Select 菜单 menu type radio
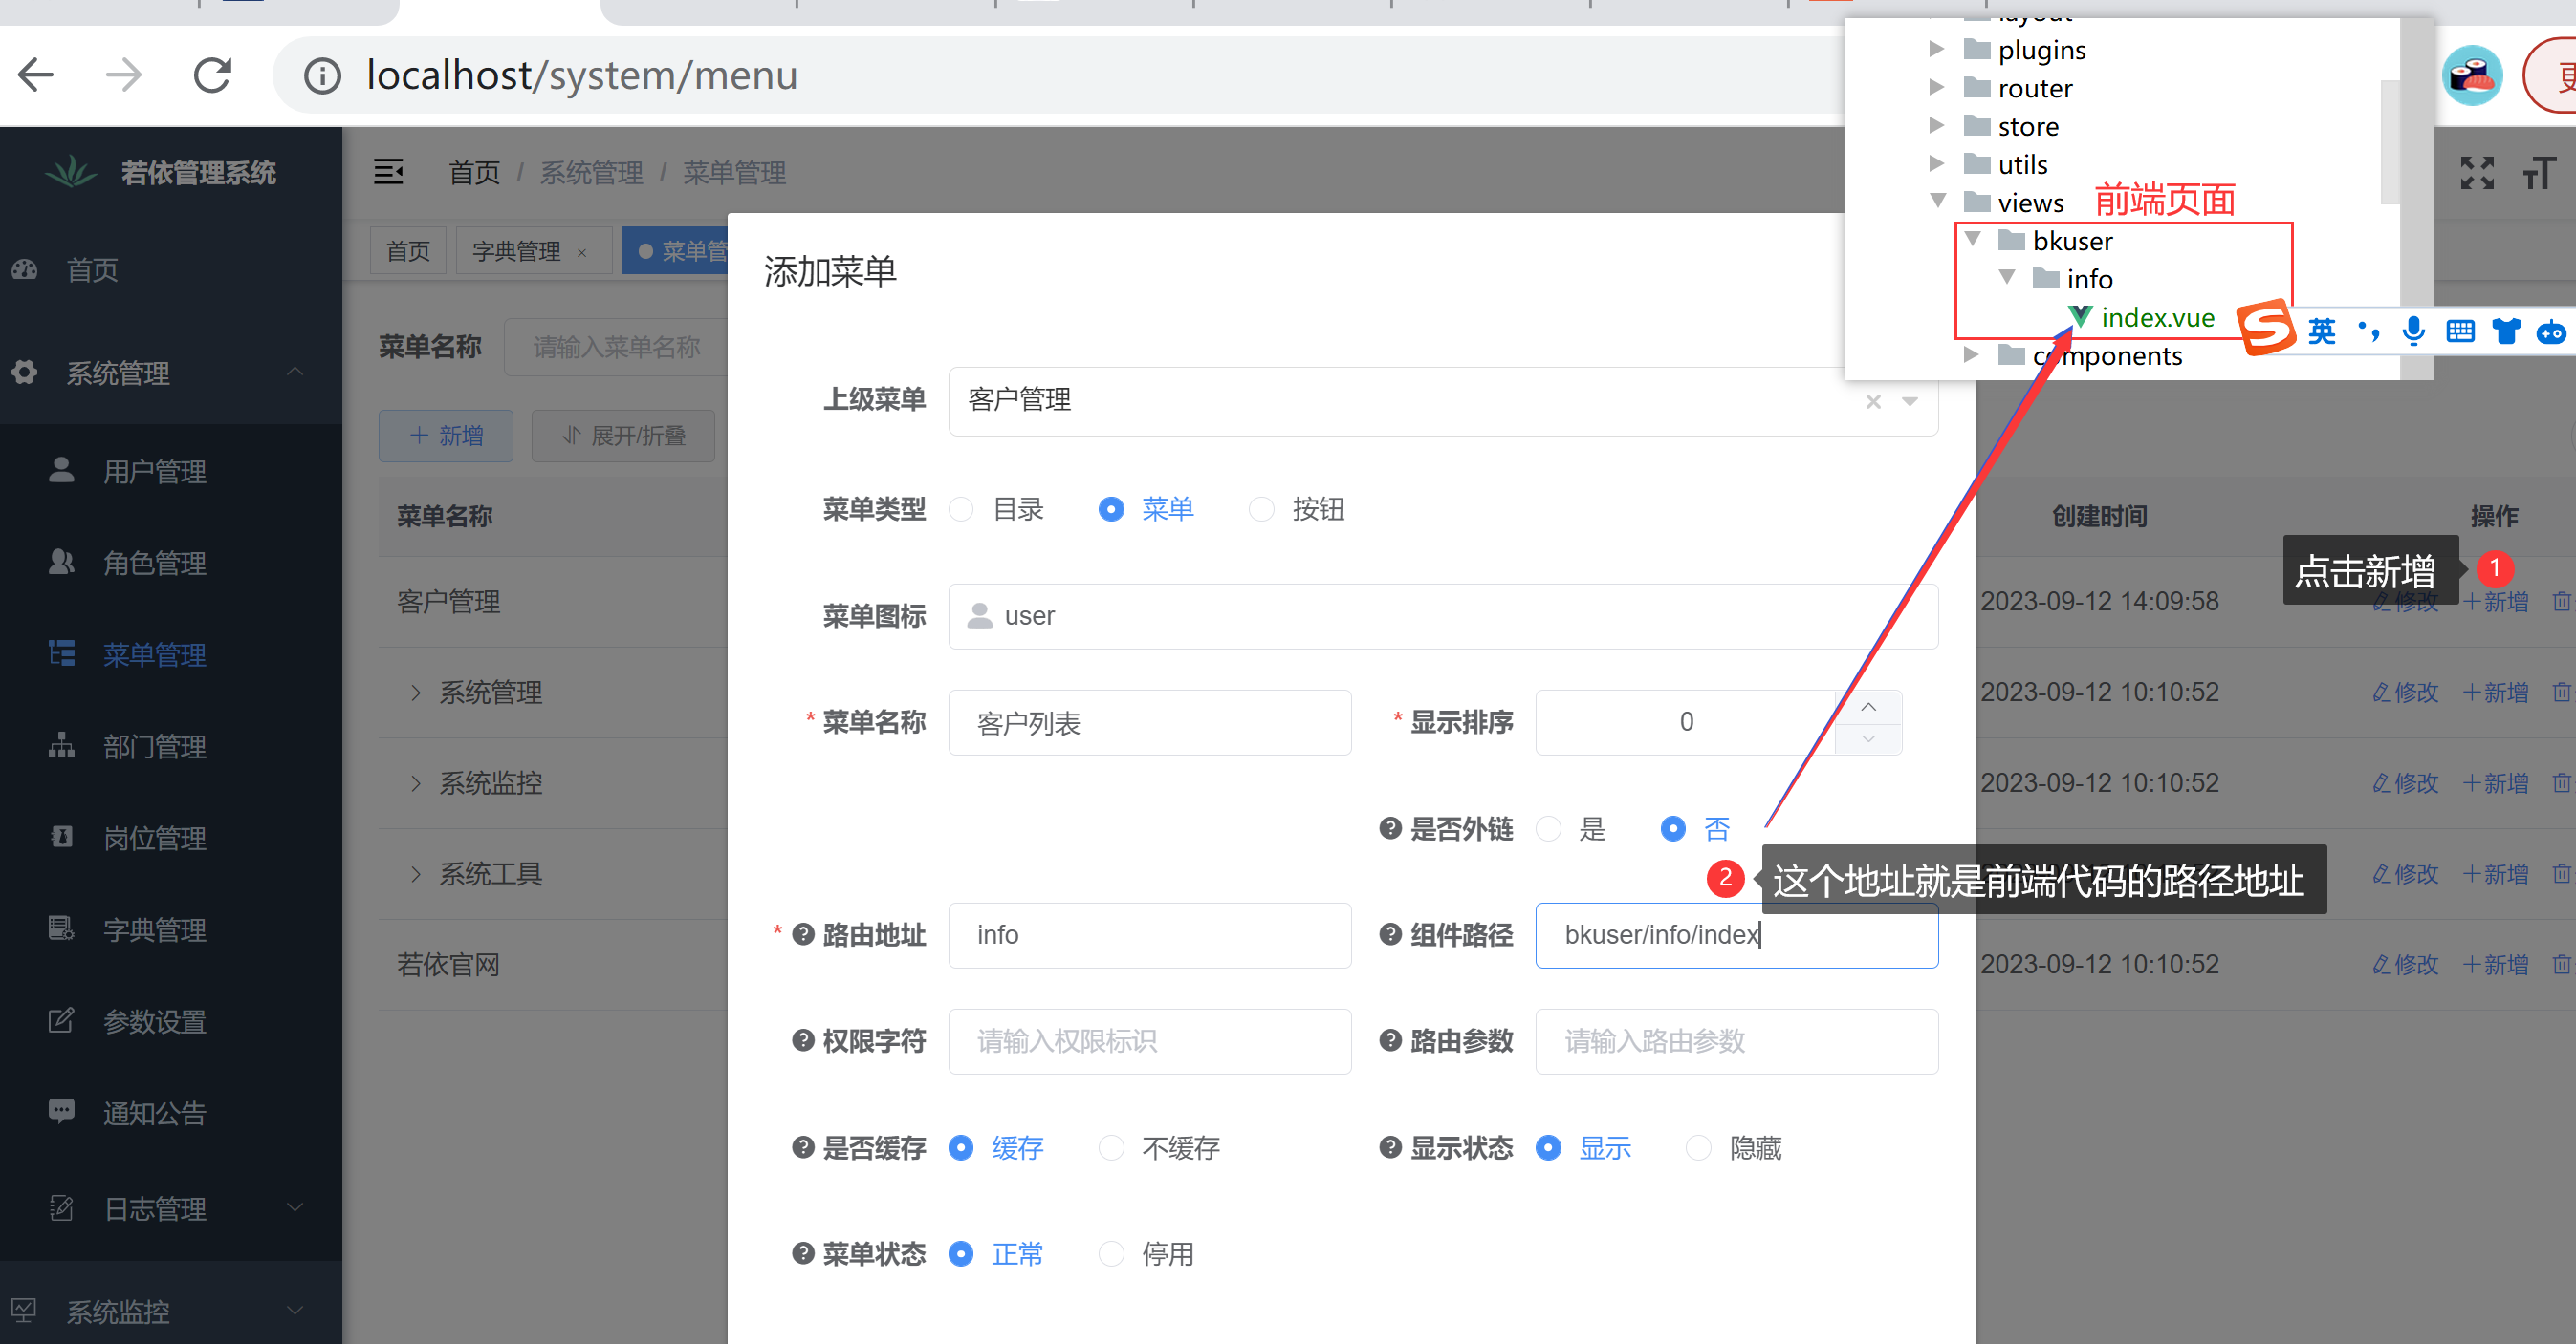This screenshot has height=1344, width=2576. pyautogui.click(x=1111, y=508)
